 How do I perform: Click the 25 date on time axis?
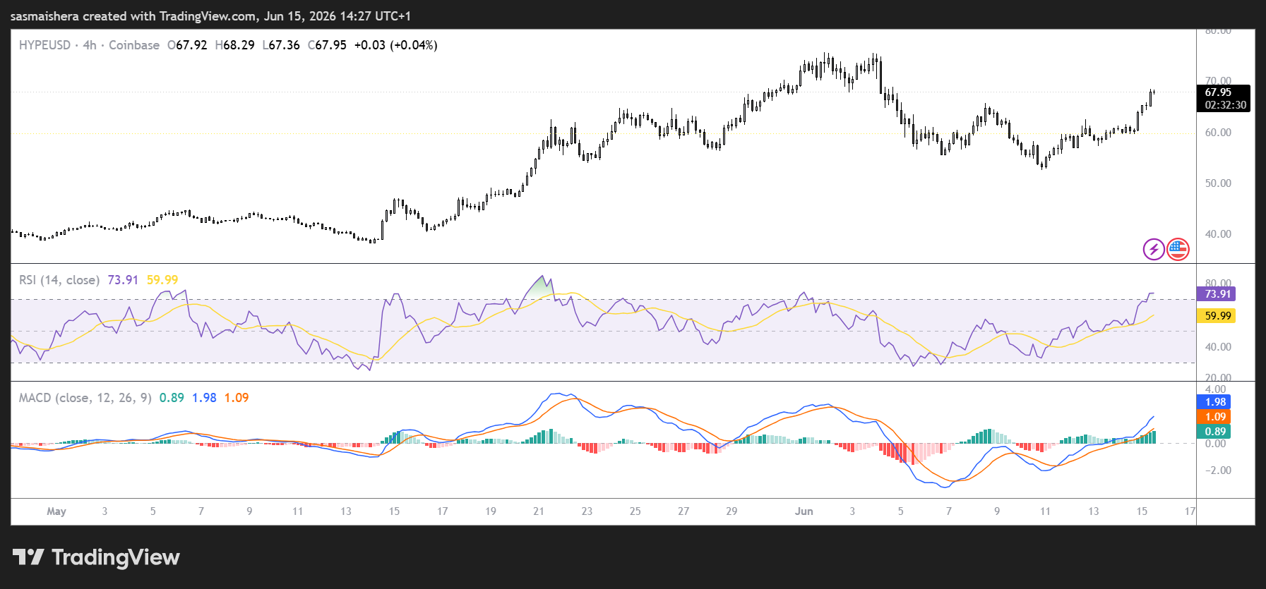coord(635,511)
